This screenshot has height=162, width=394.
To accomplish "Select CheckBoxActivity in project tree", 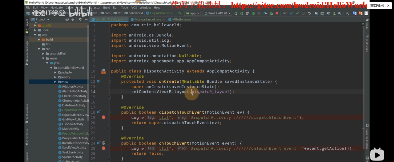I will click(74, 96).
